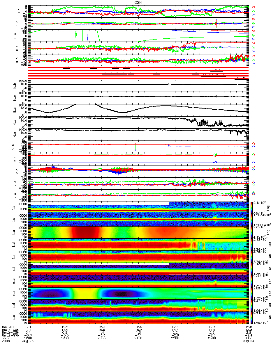This screenshot has width=271, height=349.
Task: Click the thc_Y-GSM row label
Action: click(10, 332)
